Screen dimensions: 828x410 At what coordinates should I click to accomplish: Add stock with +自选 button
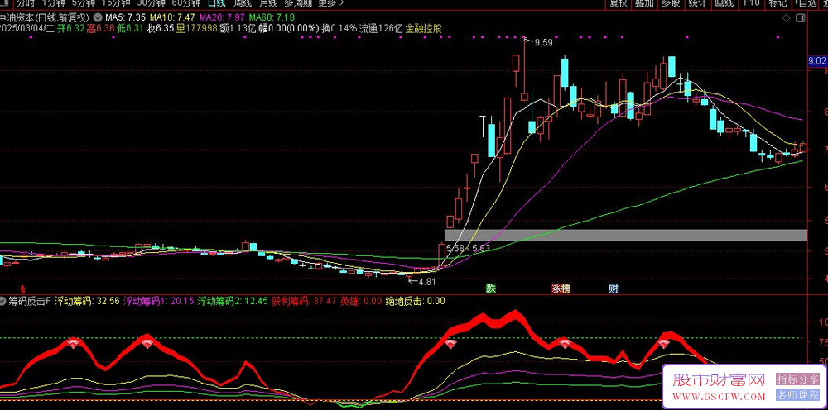click(806, 2)
